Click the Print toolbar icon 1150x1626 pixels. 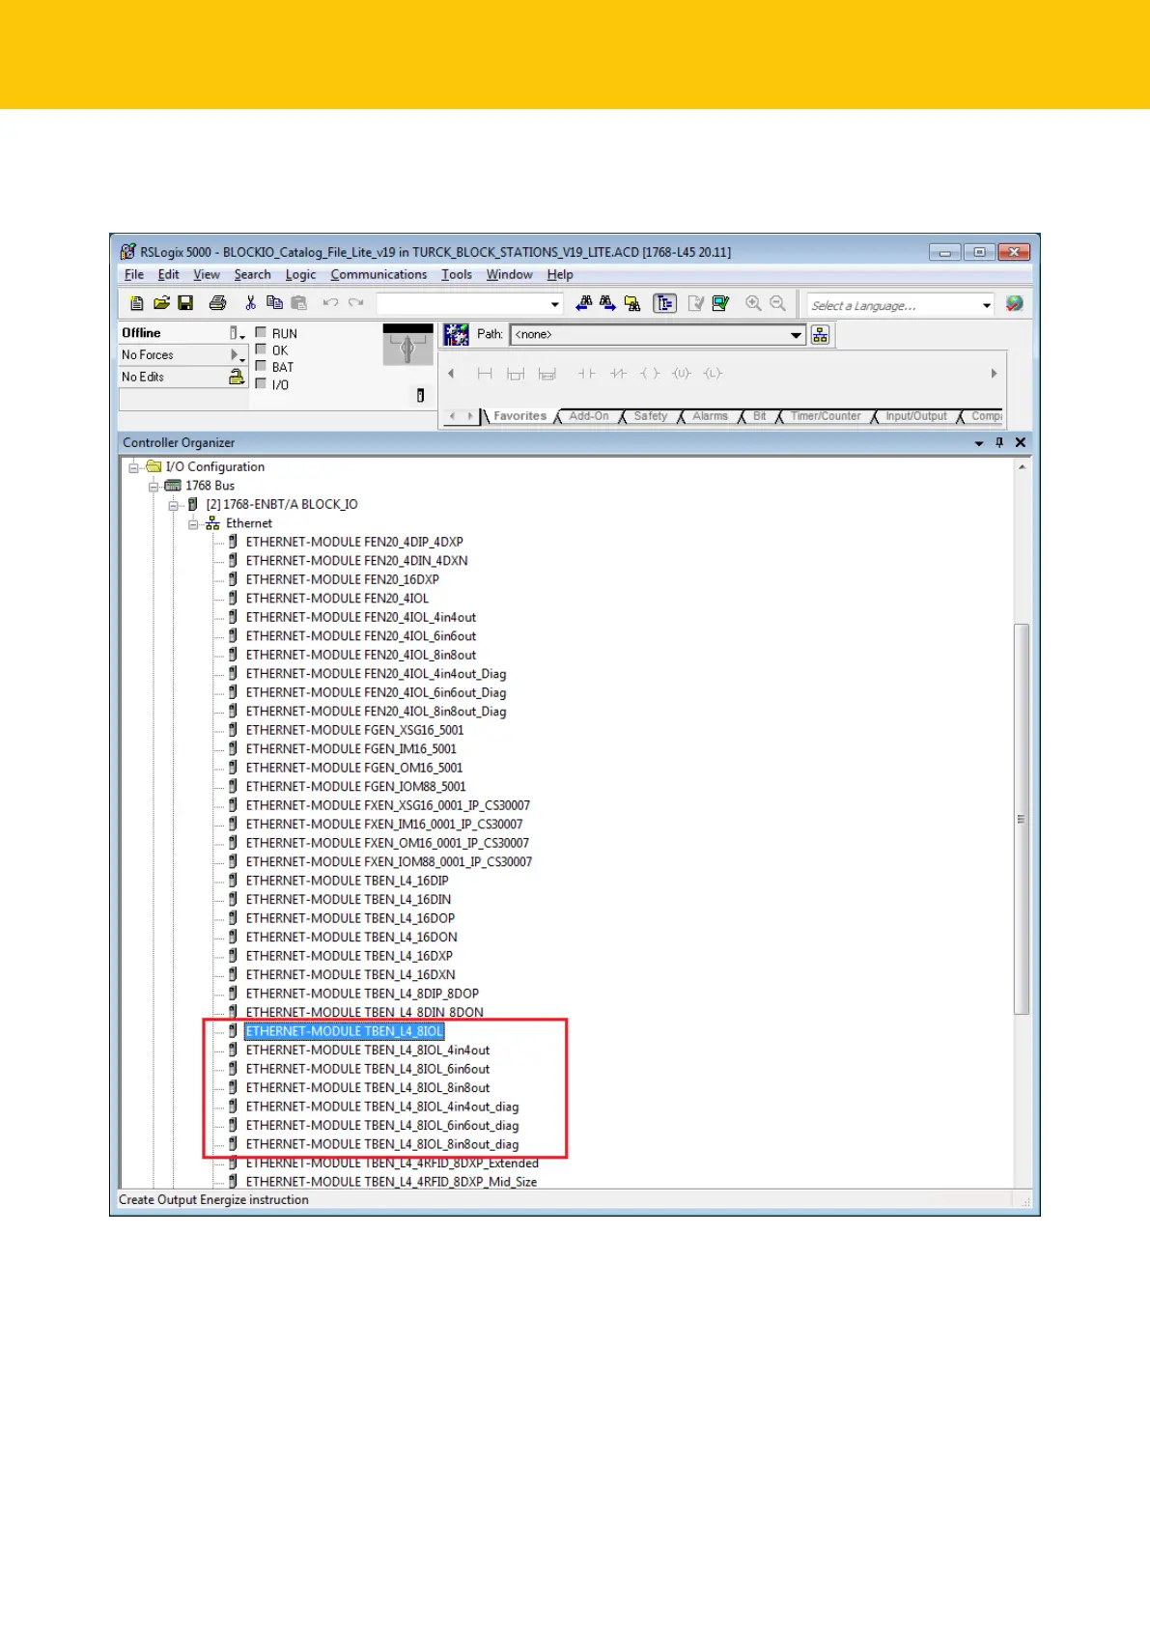[218, 303]
